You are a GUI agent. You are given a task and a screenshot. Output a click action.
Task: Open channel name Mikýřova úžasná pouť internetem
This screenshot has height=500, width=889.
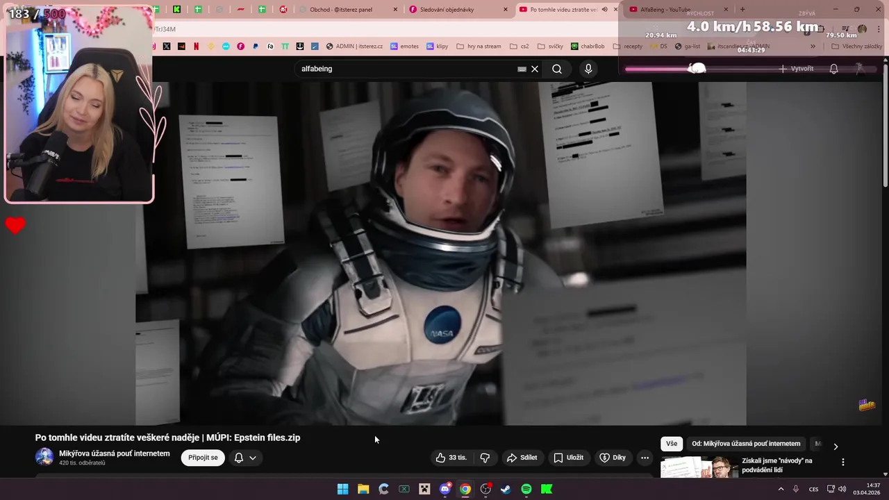pyautogui.click(x=115, y=453)
